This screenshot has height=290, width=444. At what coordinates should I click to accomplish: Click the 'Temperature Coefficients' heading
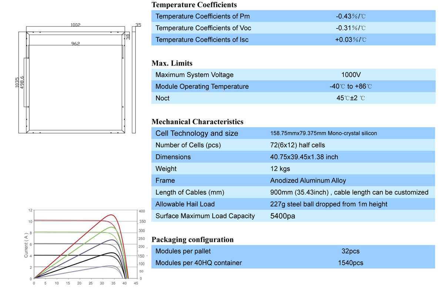tap(194, 5)
